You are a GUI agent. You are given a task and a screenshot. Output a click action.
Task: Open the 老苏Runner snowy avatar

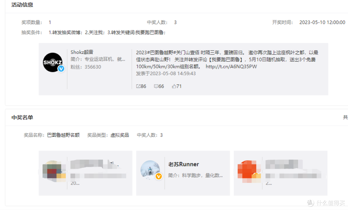tap(150, 170)
